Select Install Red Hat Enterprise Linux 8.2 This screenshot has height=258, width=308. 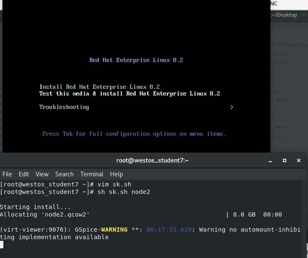tap(100, 87)
